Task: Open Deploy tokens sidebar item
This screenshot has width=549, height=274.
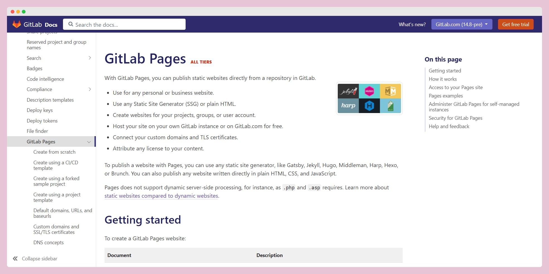Action: coord(42,121)
